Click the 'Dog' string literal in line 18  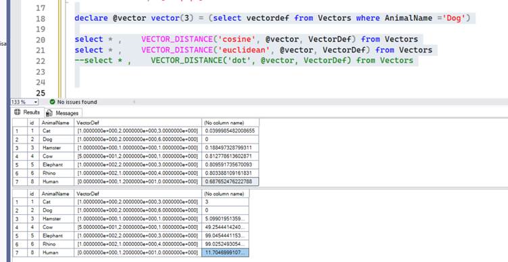[x=453, y=18]
